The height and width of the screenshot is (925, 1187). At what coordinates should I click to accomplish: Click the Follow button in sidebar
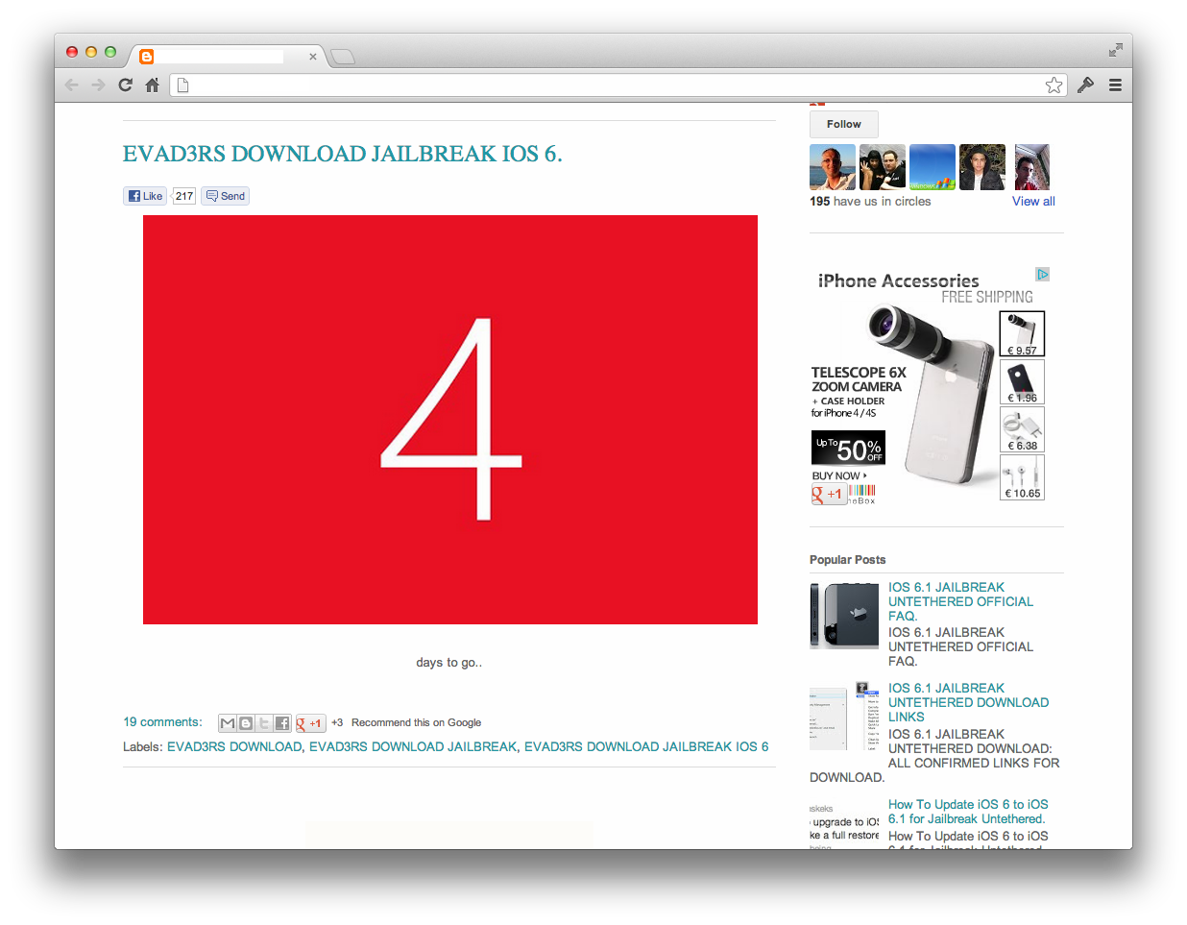pos(843,124)
